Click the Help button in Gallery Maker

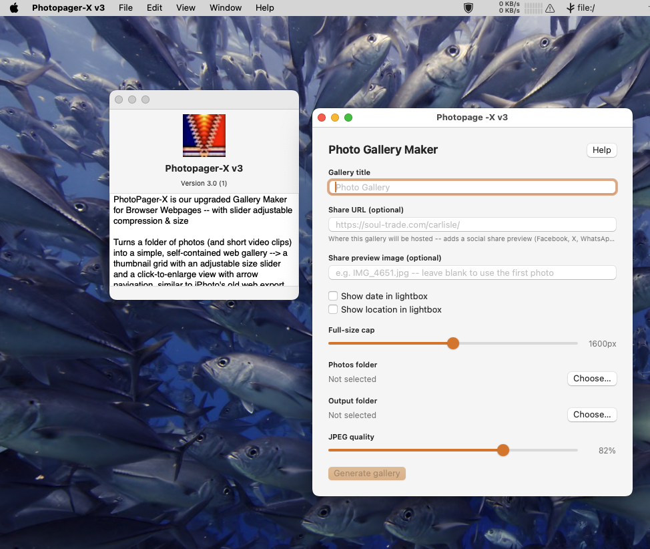tap(601, 150)
